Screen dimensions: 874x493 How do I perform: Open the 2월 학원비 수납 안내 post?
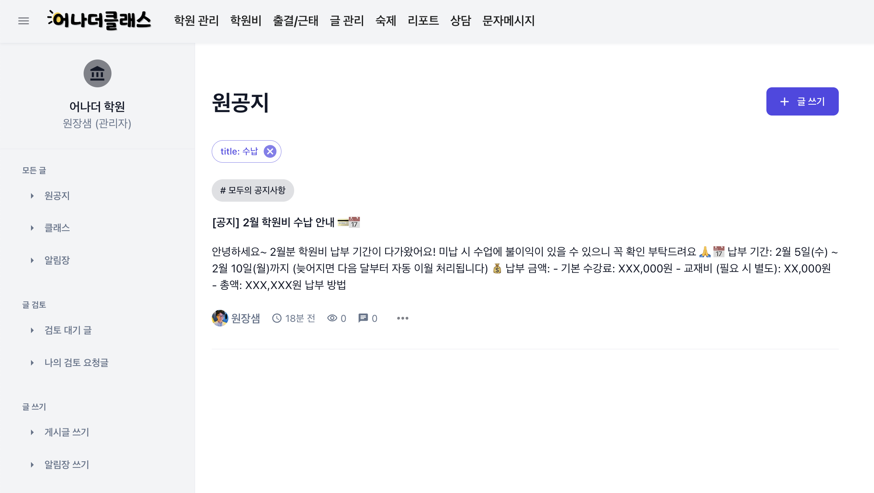click(x=273, y=223)
